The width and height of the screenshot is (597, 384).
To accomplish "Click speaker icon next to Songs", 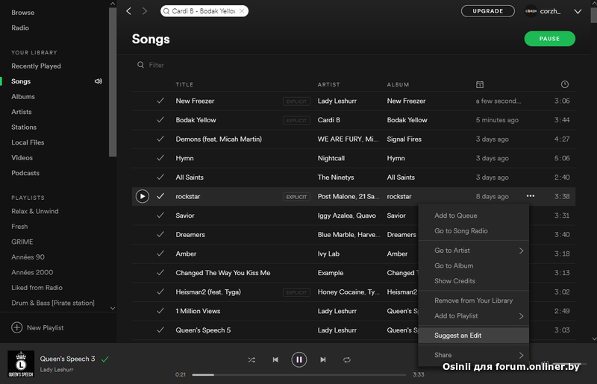I will [x=99, y=81].
